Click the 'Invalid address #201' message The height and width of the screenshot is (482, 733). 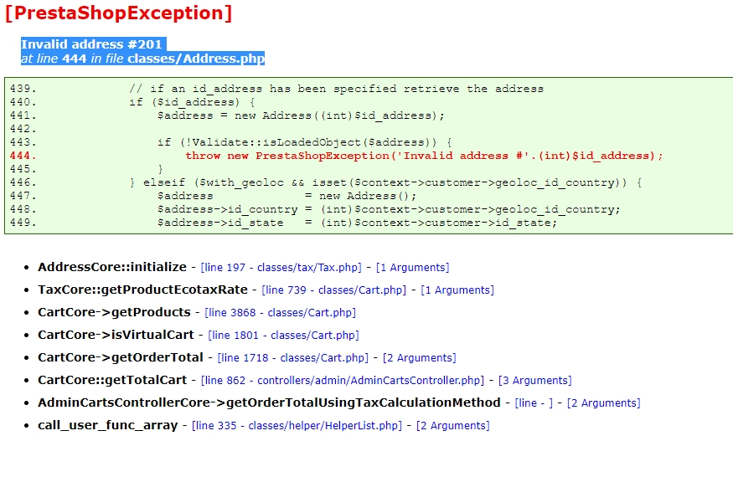91,44
